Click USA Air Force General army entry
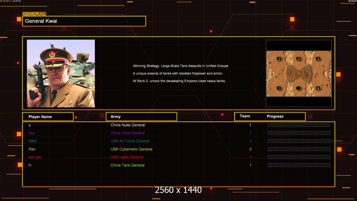Viewport: 357px width, 201px height. 130,141
